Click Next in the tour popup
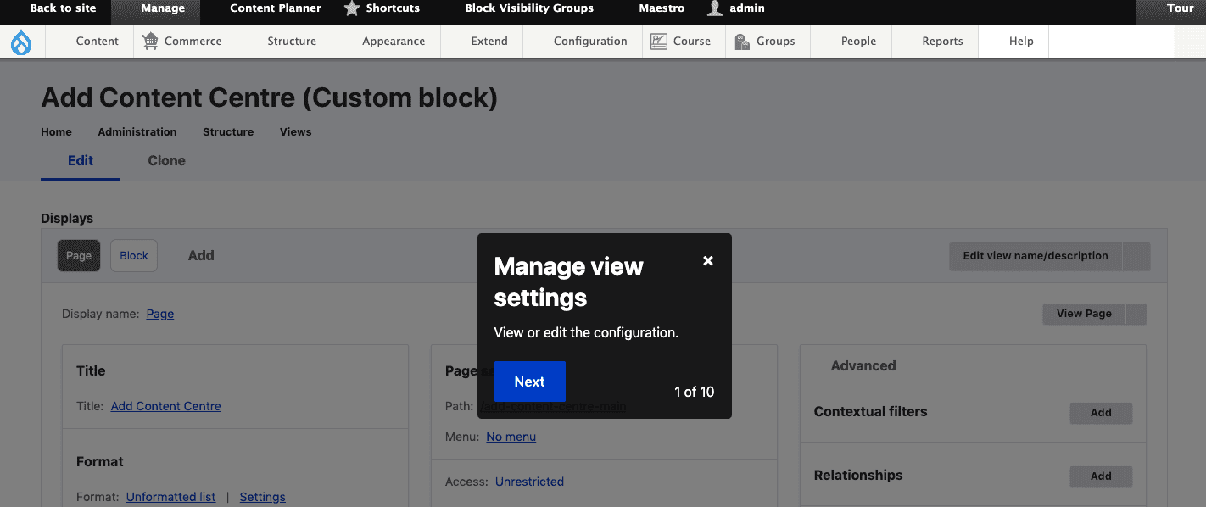 click(x=529, y=382)
